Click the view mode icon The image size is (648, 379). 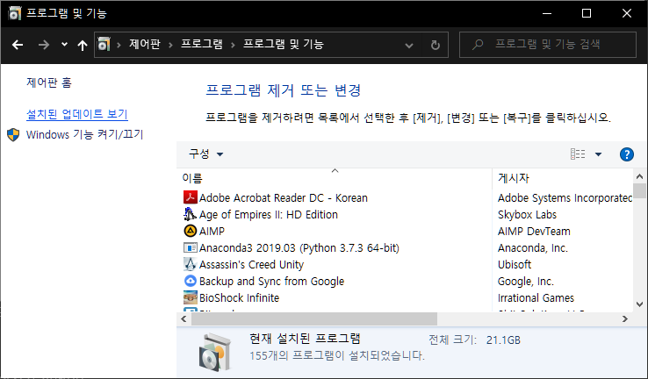point(578,154)
